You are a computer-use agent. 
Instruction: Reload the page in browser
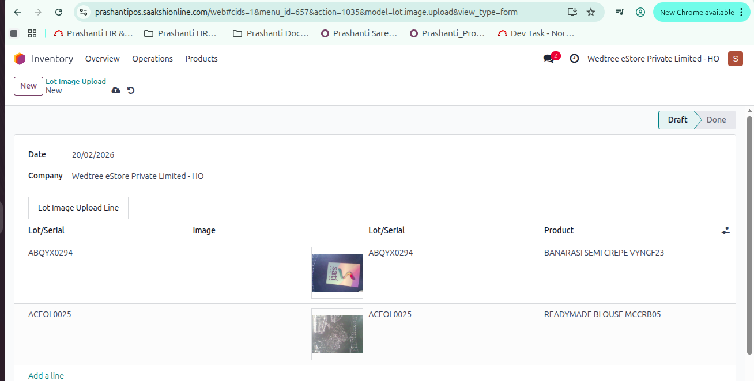tap(59, 12)
